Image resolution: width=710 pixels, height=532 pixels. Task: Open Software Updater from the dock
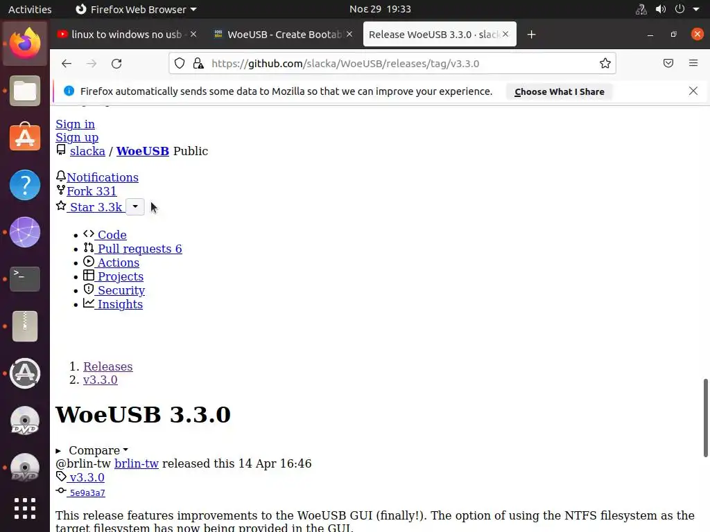point(25,373)
